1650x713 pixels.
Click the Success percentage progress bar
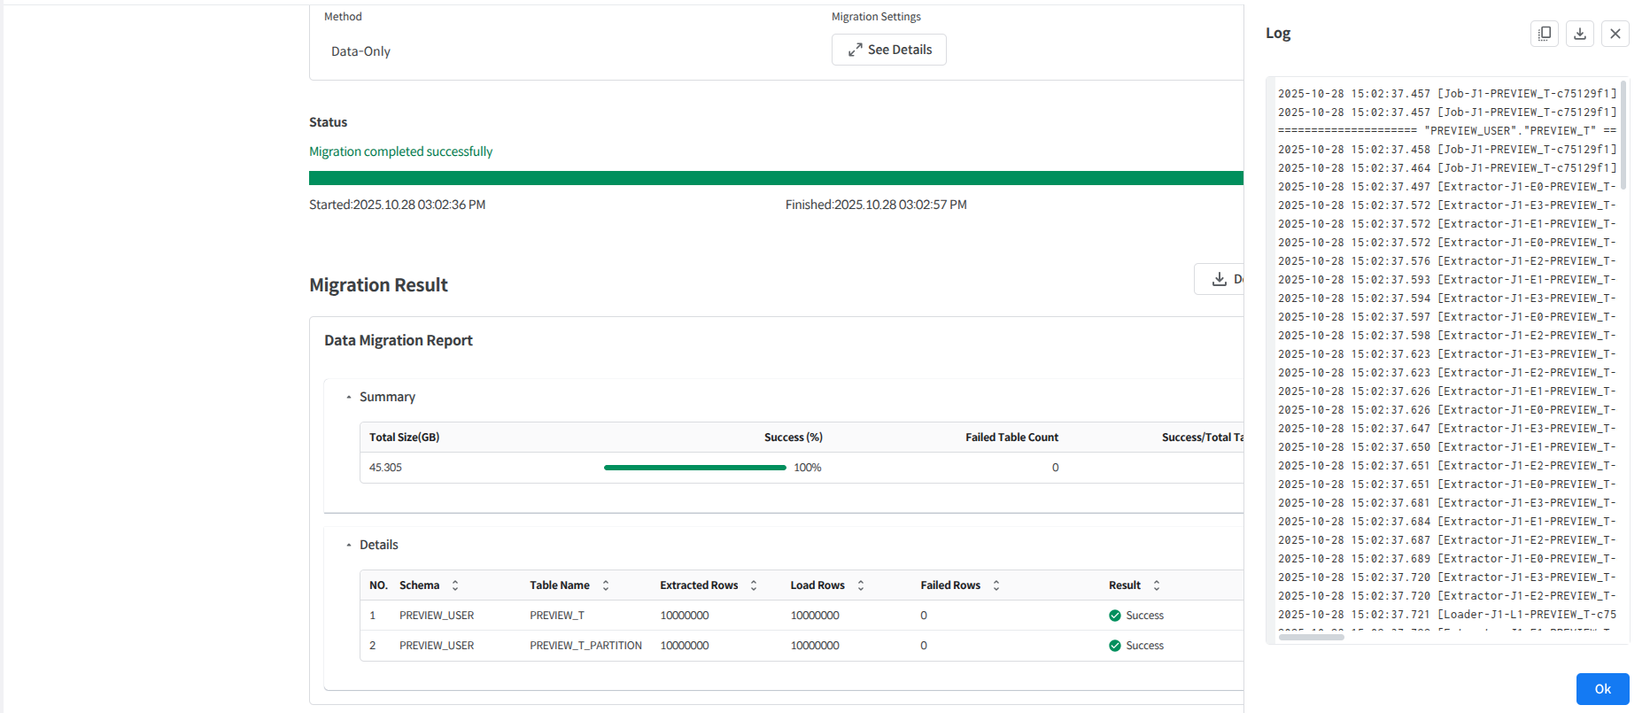[x=694, y=468]
